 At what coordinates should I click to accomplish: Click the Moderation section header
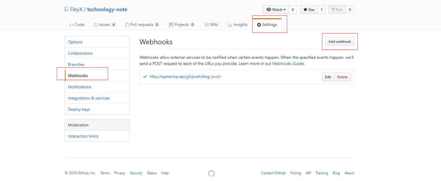point(97,125)
